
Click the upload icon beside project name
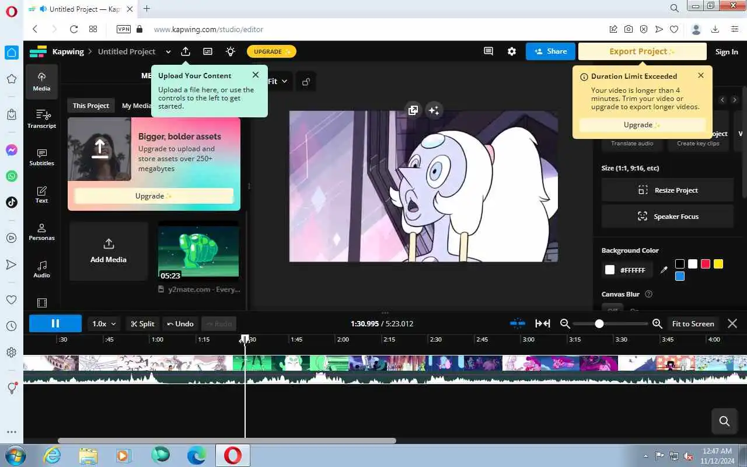click(186, 51)
